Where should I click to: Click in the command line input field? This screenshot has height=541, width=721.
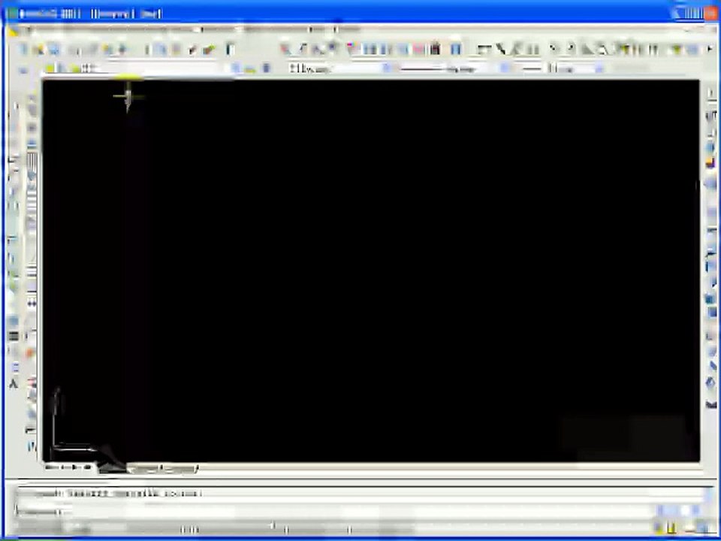pyautogui.click(x=336, y=511)
